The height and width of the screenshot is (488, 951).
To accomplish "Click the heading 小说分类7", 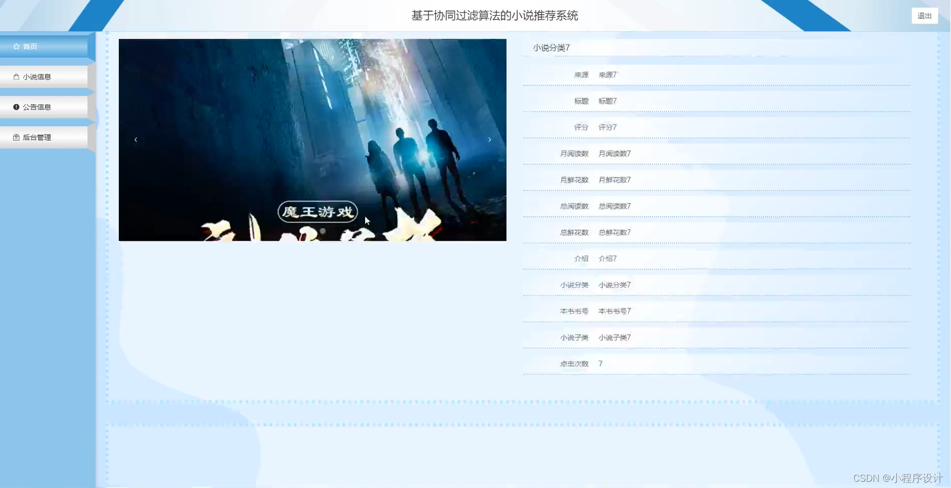I will pyautogui.click(x=551, y=48).
